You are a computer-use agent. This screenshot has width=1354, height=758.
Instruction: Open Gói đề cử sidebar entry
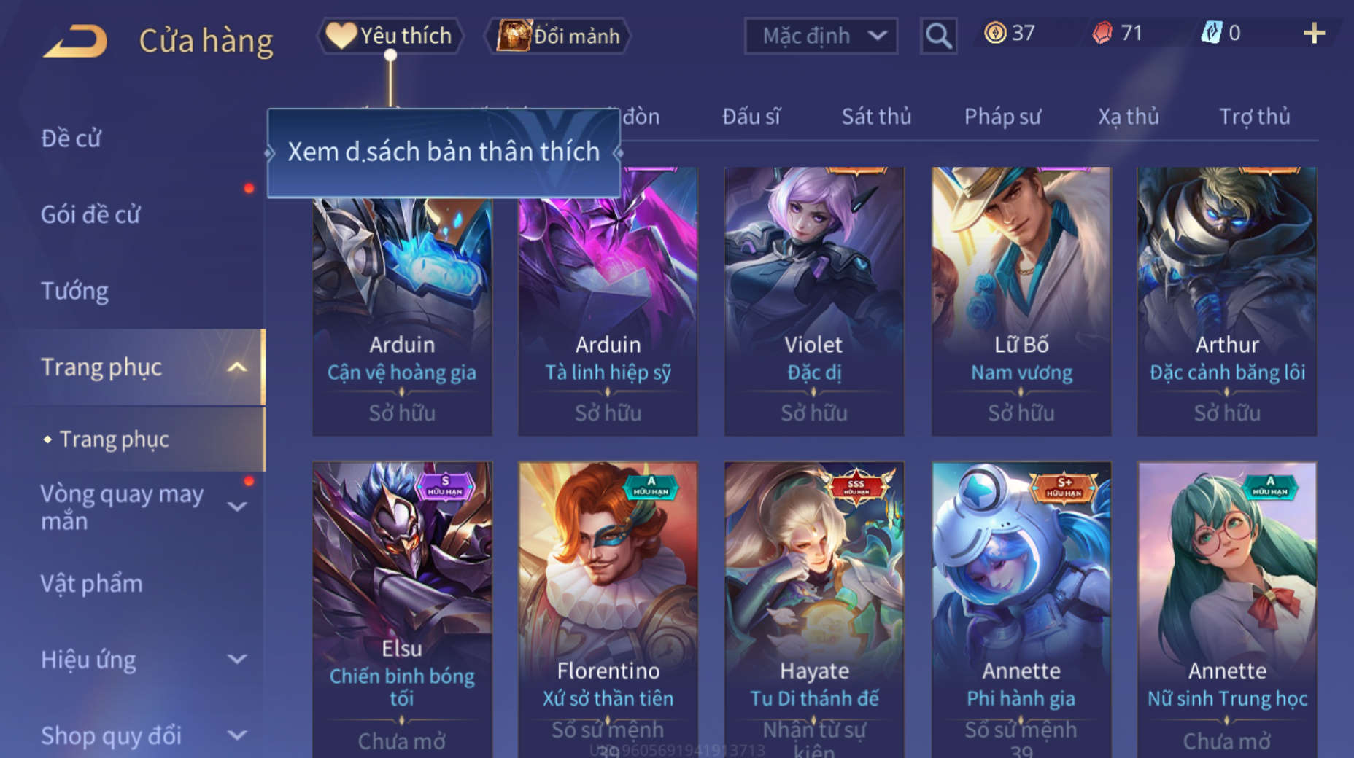pyautogui.click(x=90, y=215)
